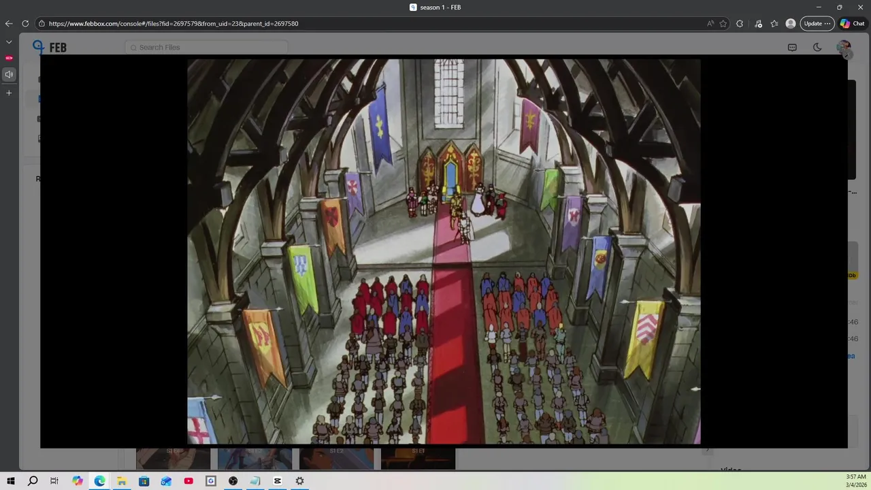Click the video to pause playback

tap(444, 251)
